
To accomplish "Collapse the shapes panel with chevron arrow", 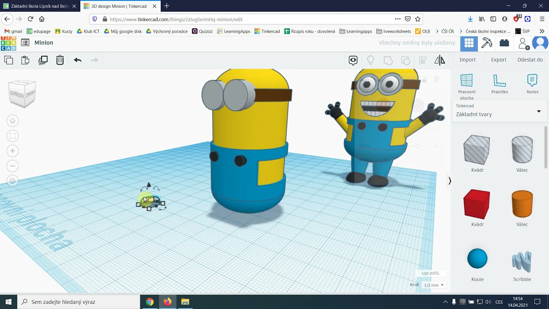I will [449, 181].
